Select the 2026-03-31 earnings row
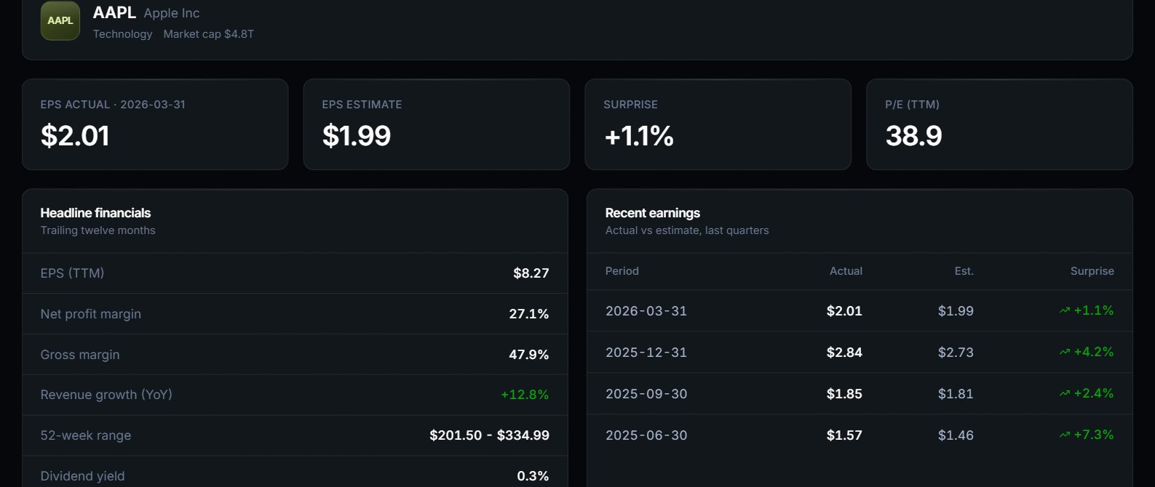Screen dimensions: 1155x487 860,310
